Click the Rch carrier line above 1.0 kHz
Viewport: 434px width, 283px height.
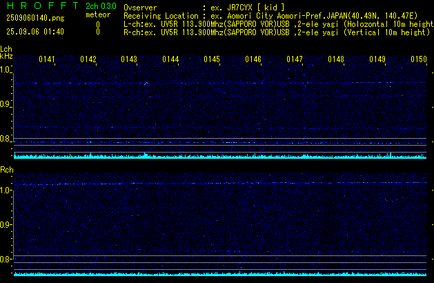220,184
